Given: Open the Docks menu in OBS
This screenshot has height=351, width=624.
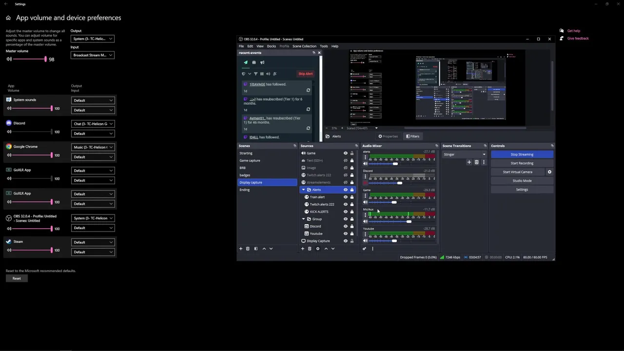Looking at the screenshot, I should (x=272, y=46).
